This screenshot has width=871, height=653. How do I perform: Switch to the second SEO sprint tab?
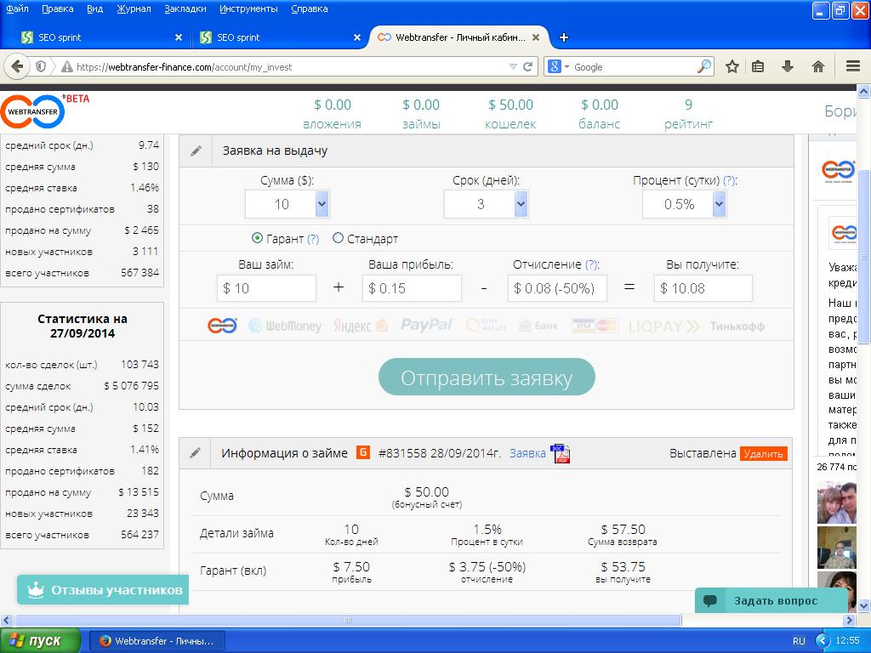point(278,37)
